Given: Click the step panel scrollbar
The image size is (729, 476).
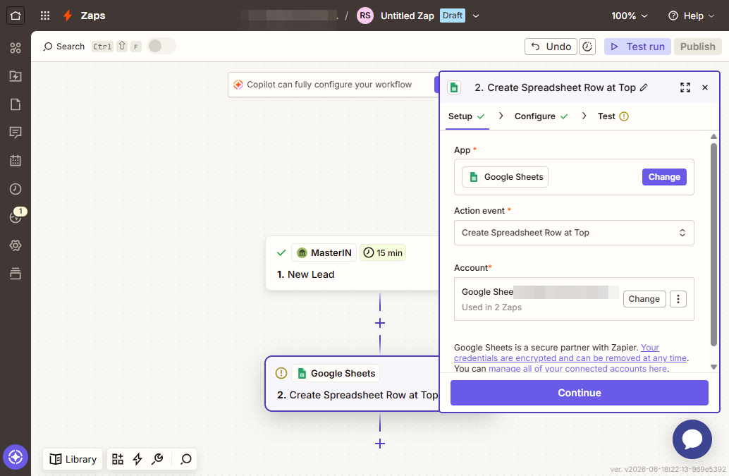Looking at the screenshot, I should [x=713, y=244].
